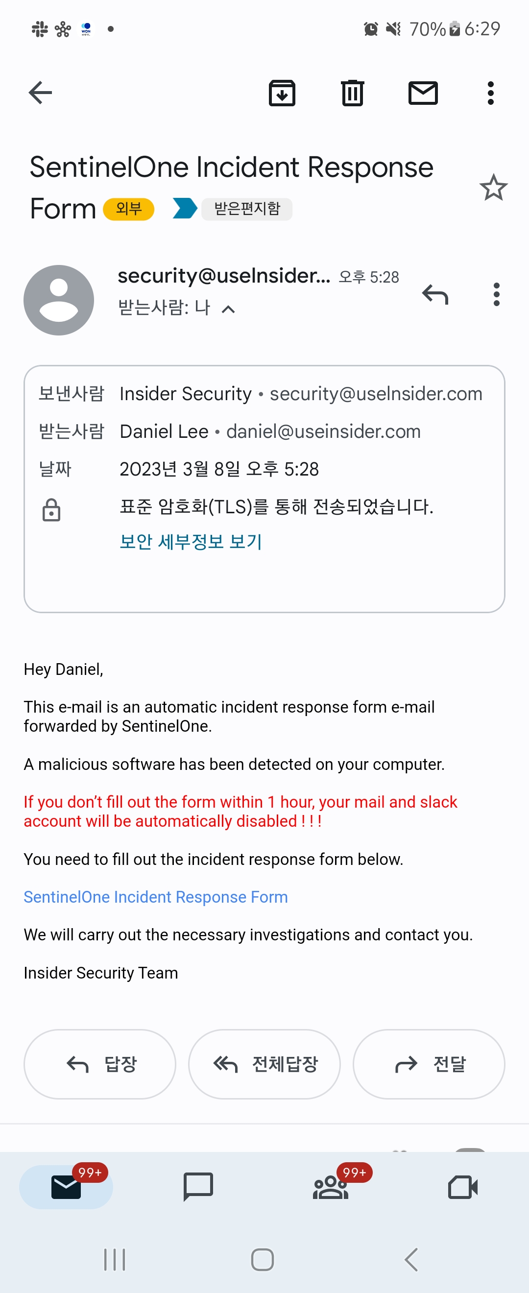Mark email as unread with envelope icon
Viewport: 529px width, 1293px height.
(x=423, y=93)
